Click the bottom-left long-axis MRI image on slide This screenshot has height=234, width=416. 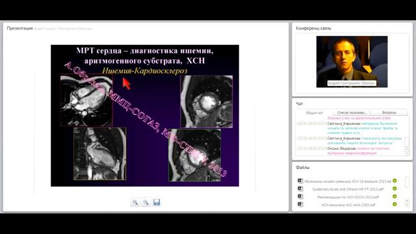pyautogui.click(x=99, y=153)
